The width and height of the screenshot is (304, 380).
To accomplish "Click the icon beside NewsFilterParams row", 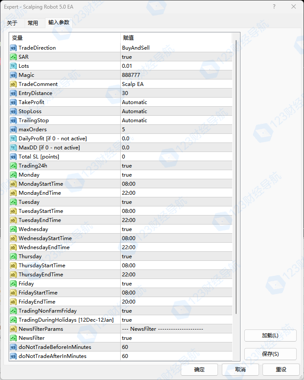I will coord(13,329).
